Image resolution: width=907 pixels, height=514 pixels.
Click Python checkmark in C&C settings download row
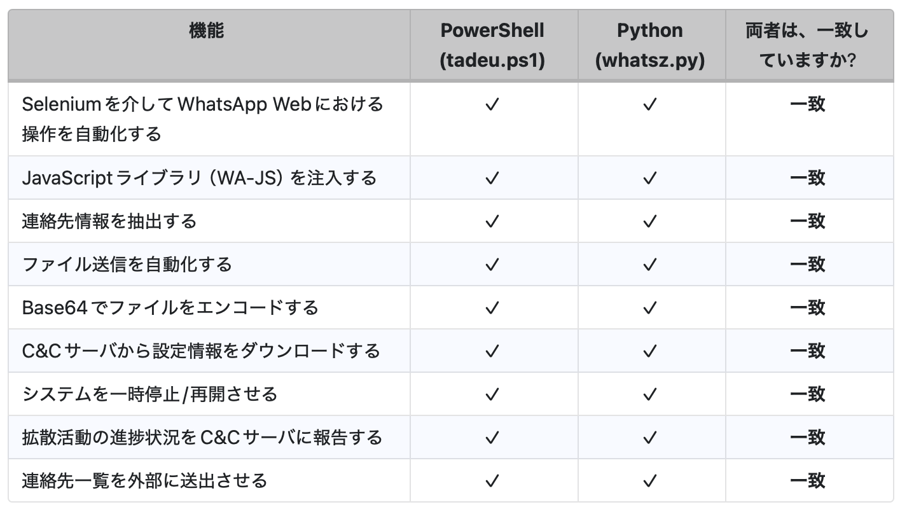point(649,351)
